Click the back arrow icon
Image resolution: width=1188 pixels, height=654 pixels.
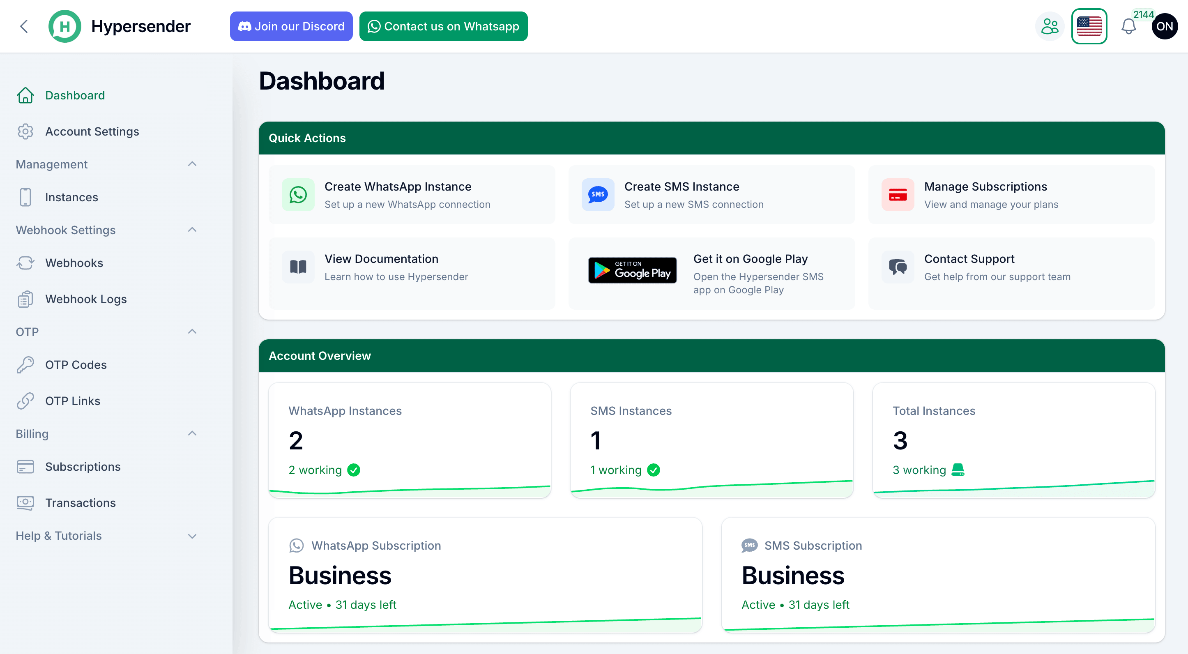tap(25, 26)
